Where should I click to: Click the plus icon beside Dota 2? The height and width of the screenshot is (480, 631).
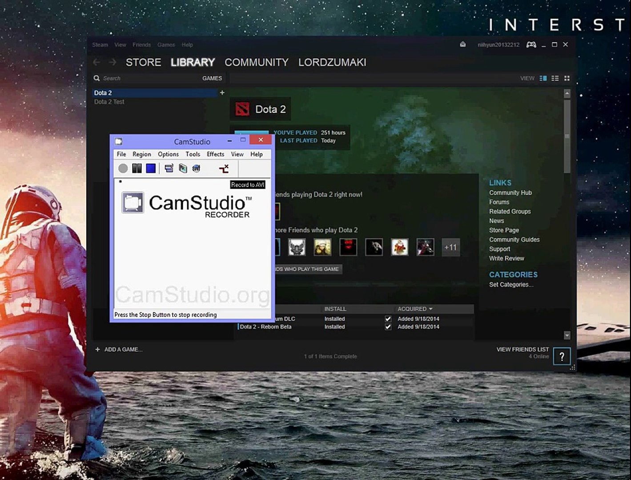pos(222,92)
